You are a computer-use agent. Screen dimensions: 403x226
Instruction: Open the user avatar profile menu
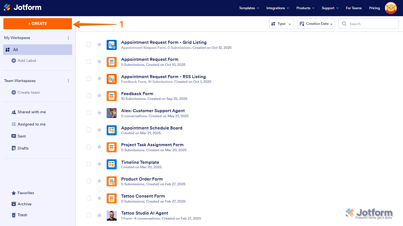tap(391, 8)
